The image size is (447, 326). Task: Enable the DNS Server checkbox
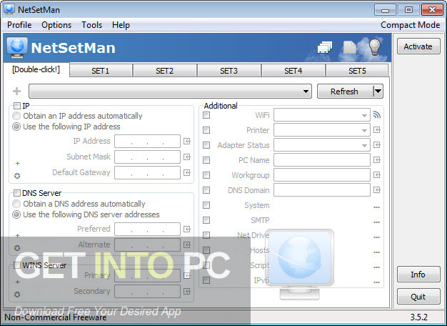tap(17, 193)
